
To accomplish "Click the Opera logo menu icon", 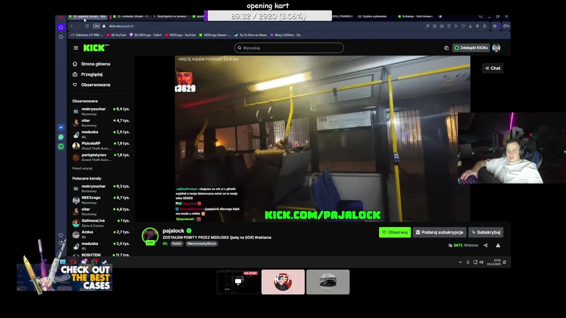I will coord(61,18).
